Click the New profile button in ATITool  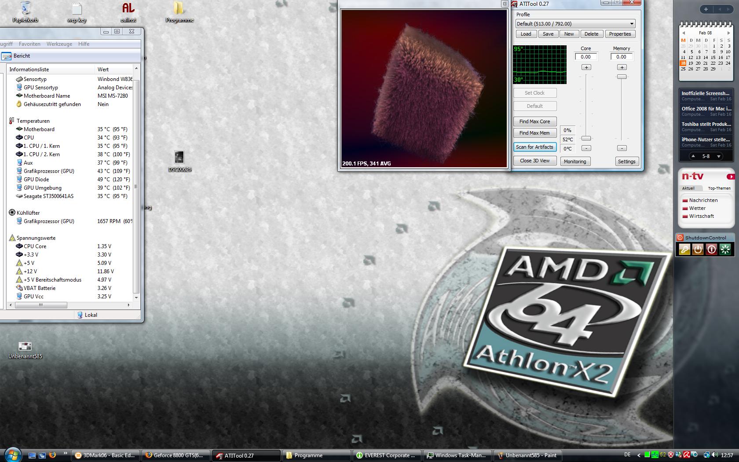coord(569,34)
